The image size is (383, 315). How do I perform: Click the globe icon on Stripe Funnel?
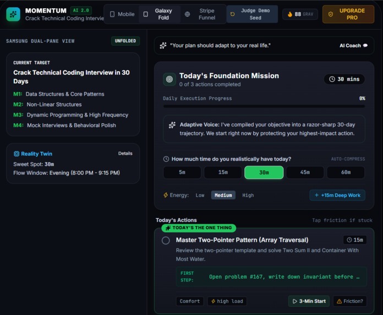[x=187, y=14]
